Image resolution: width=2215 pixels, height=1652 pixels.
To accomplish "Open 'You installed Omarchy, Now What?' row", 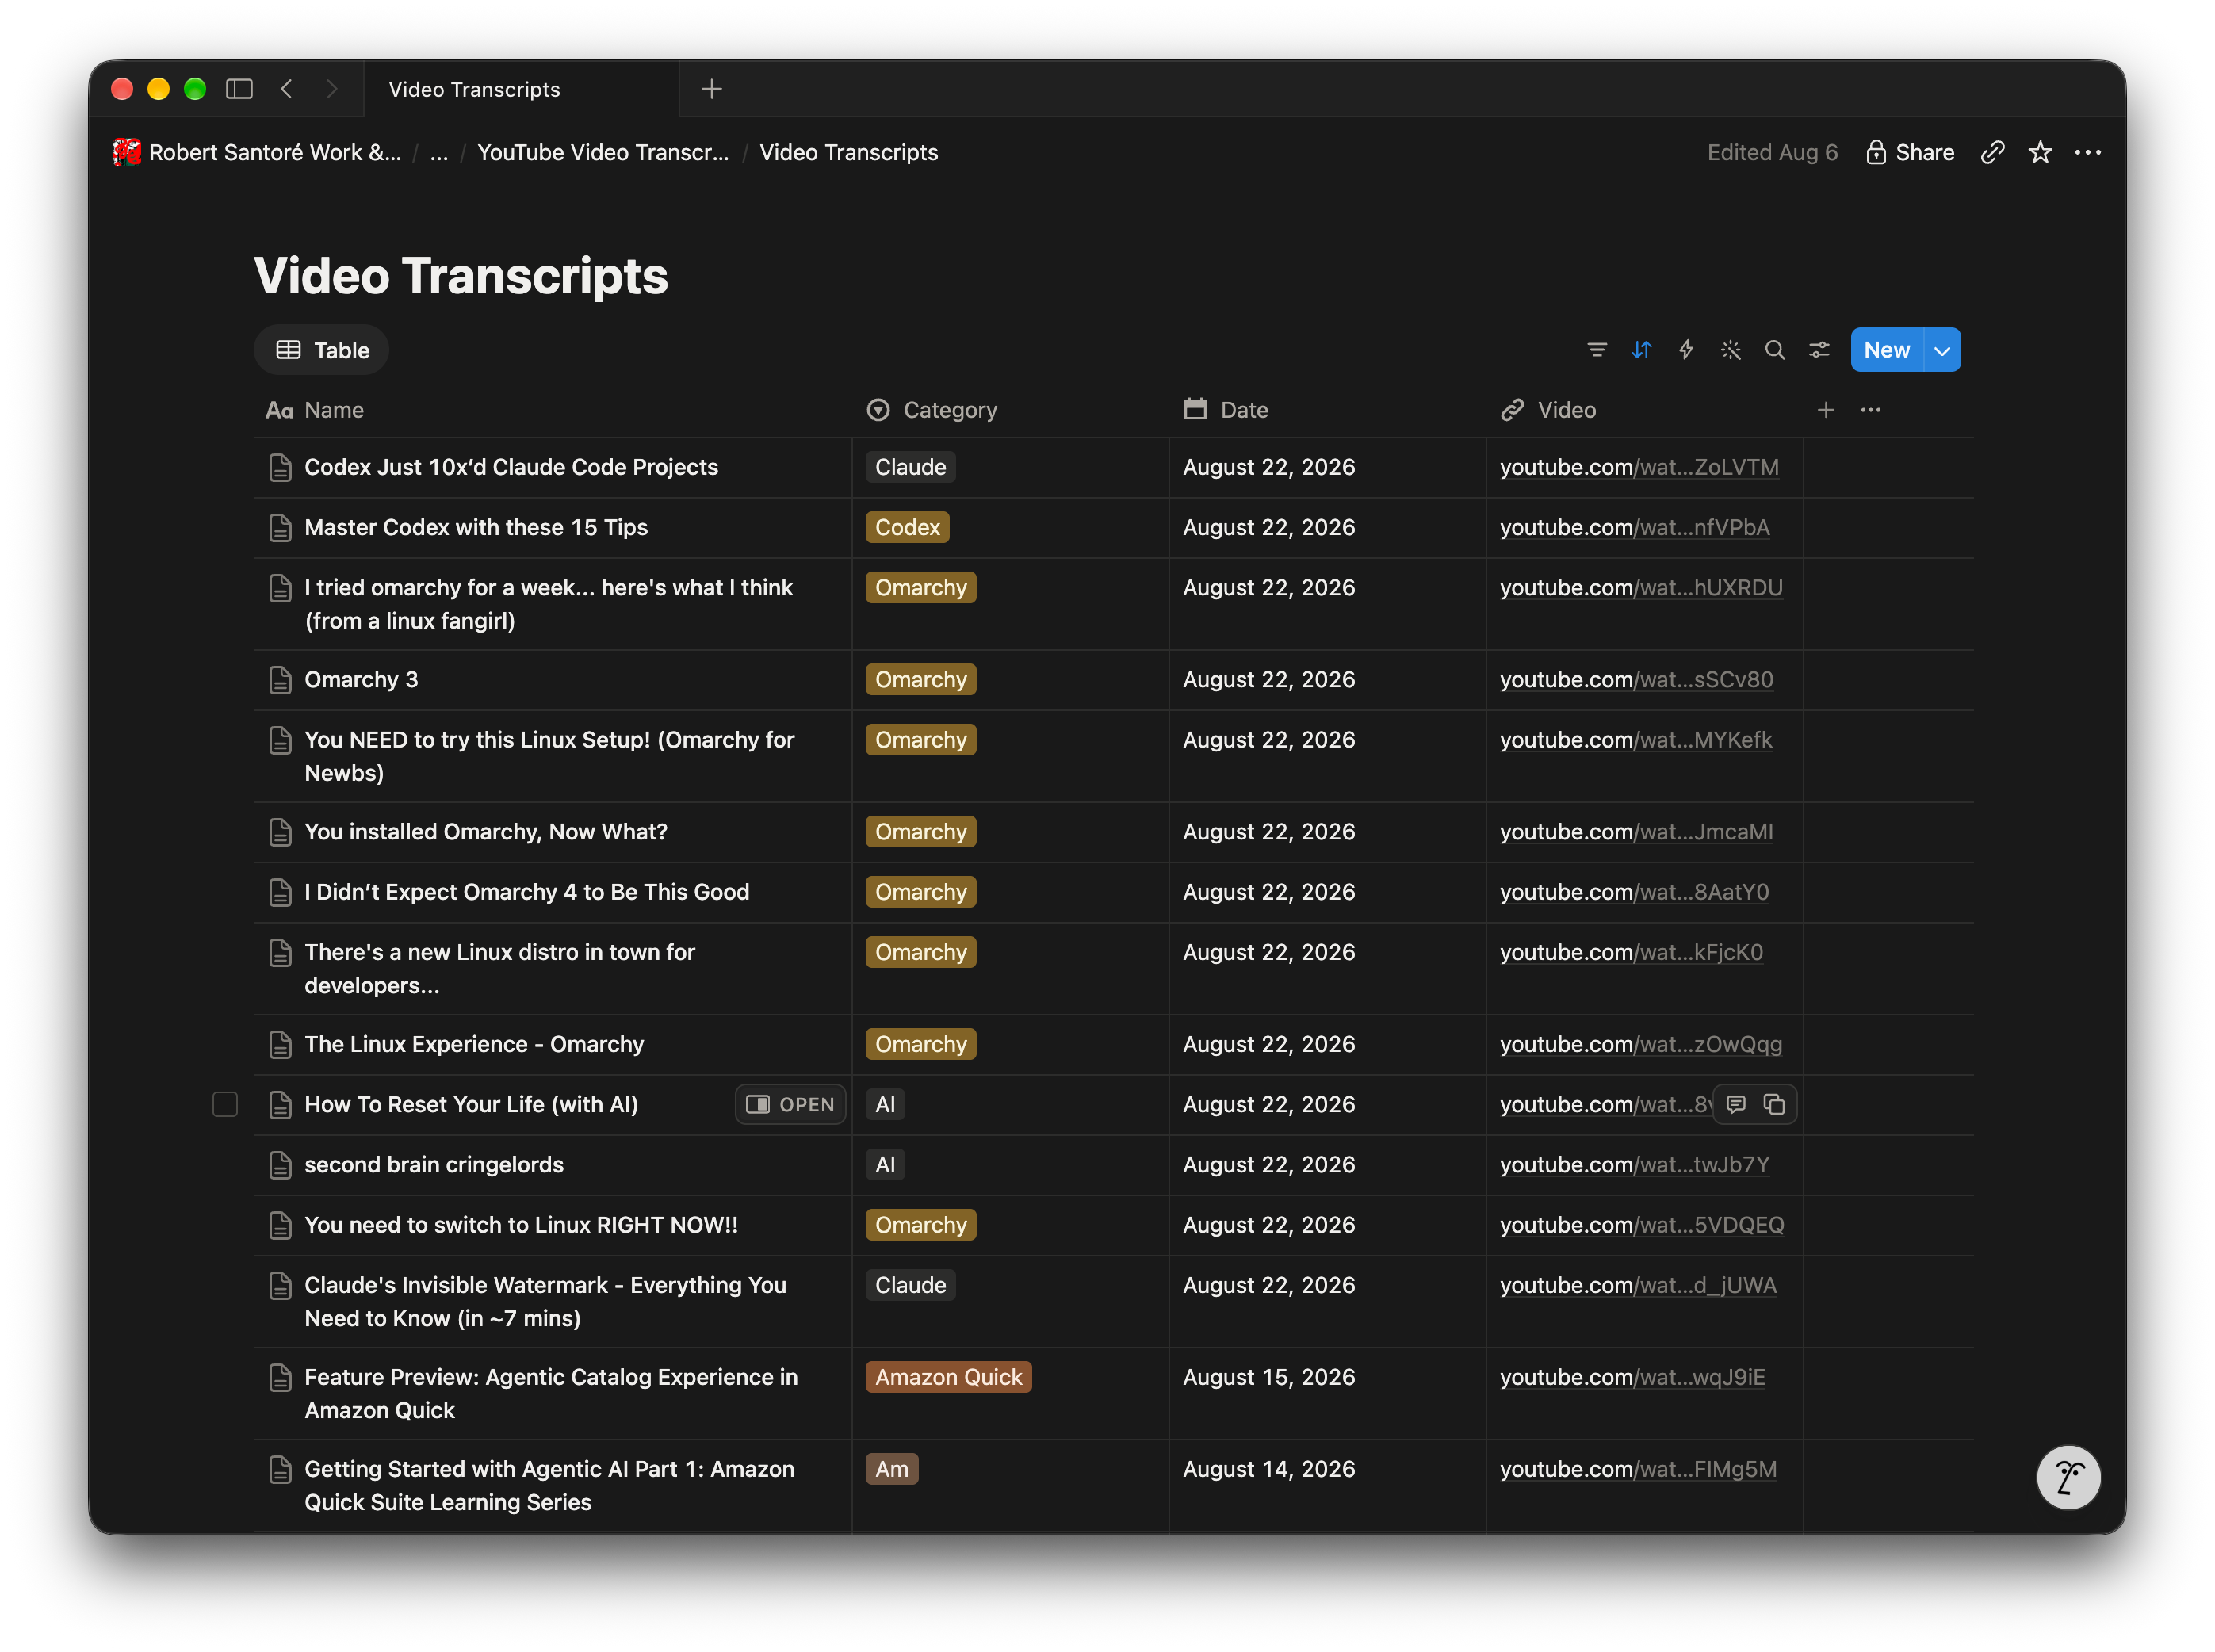I will point(486,832).
